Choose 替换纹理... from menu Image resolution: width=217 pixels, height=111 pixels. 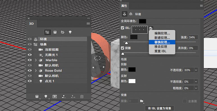click(x=162, y=42)
